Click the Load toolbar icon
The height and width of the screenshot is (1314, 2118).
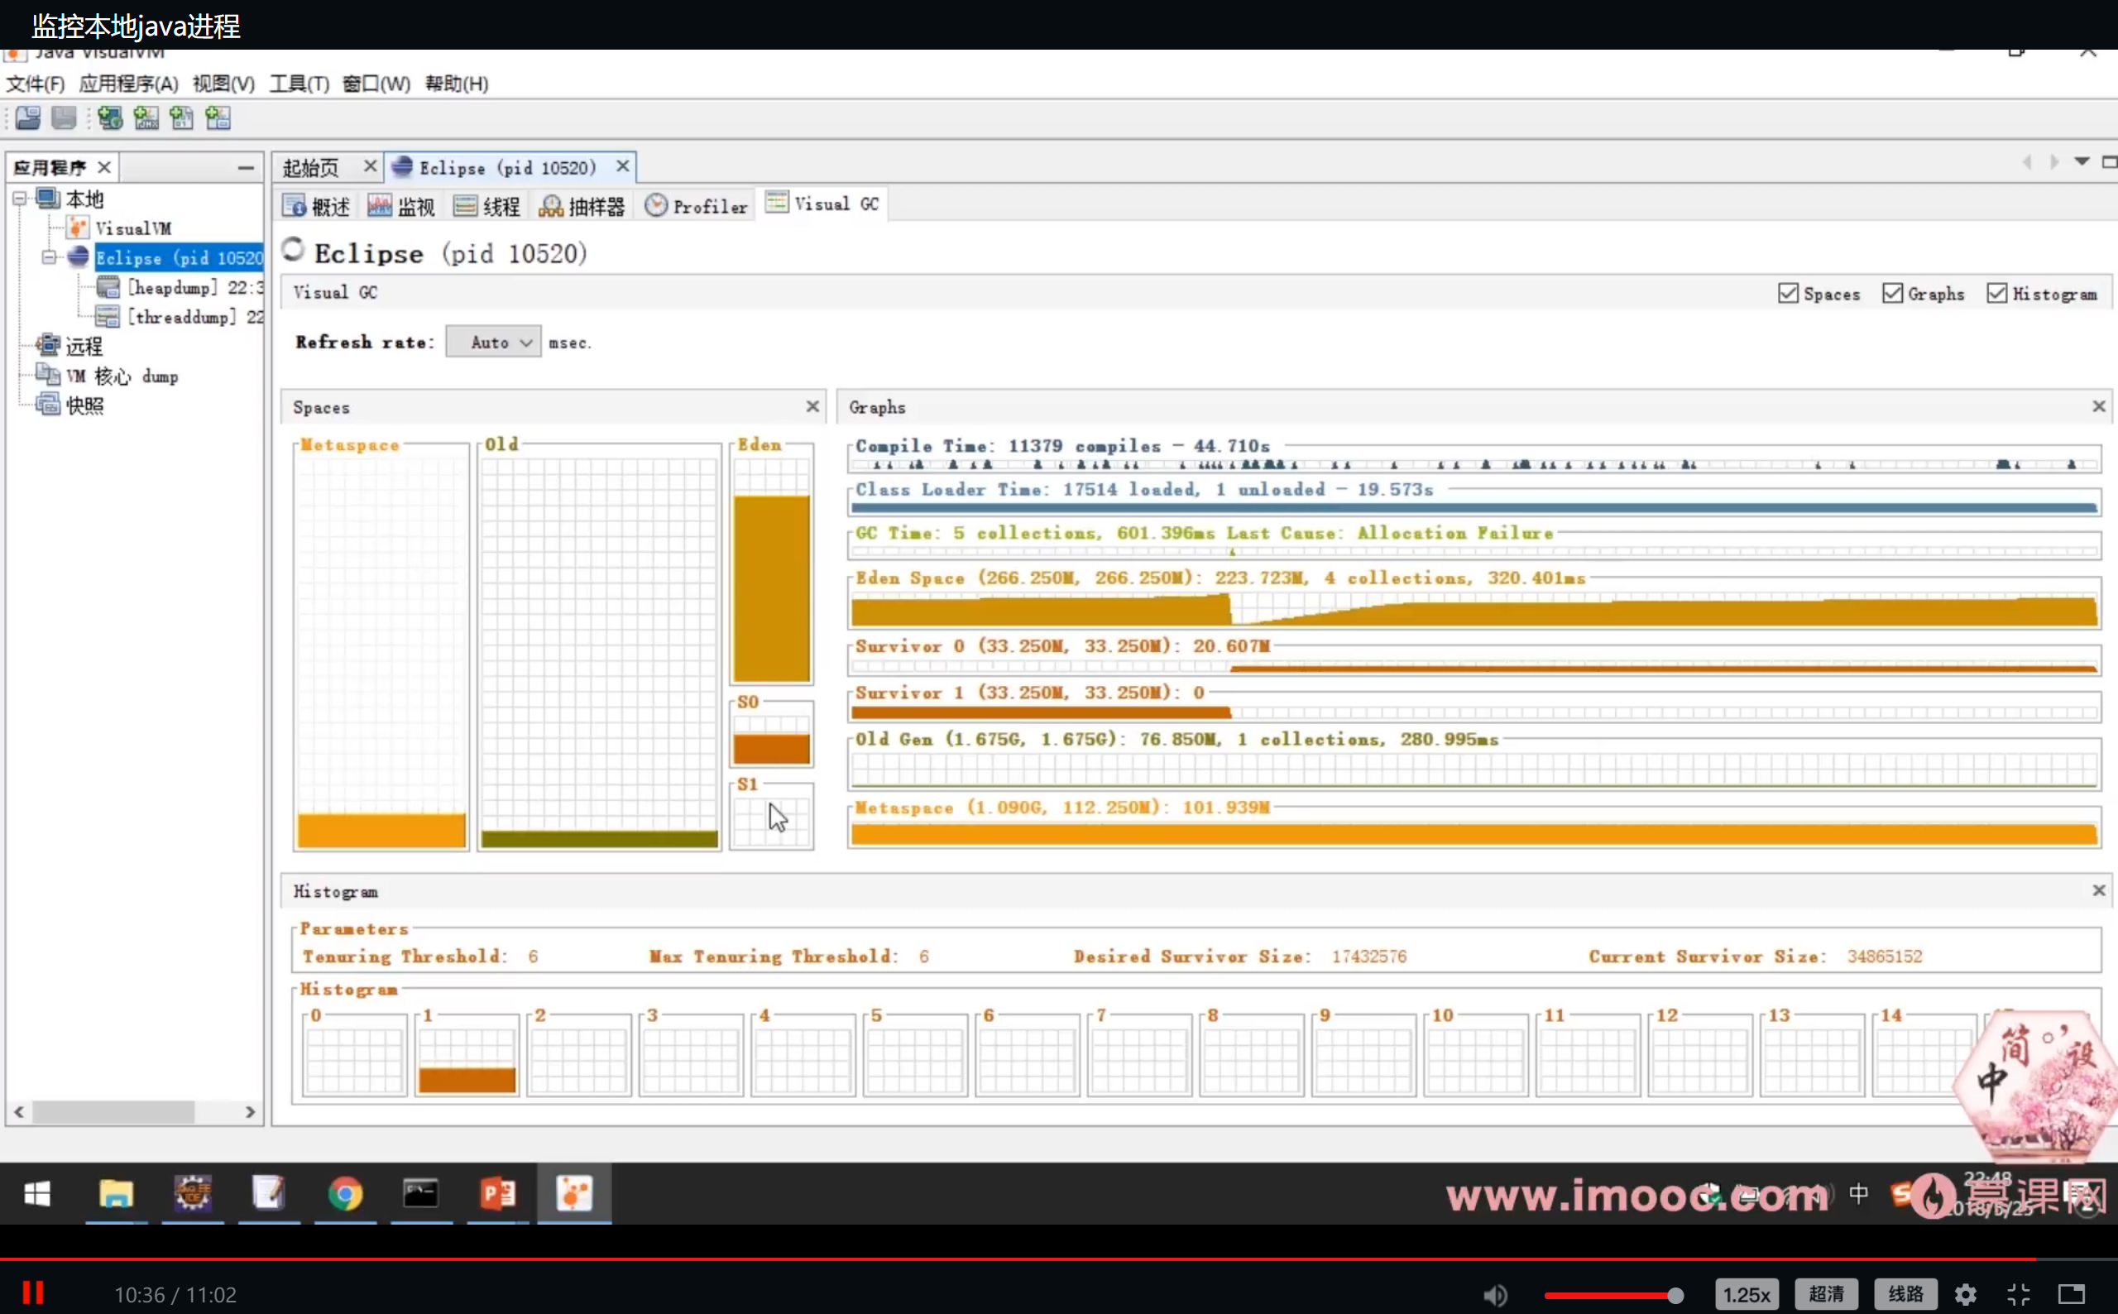(x=28, y=117)
